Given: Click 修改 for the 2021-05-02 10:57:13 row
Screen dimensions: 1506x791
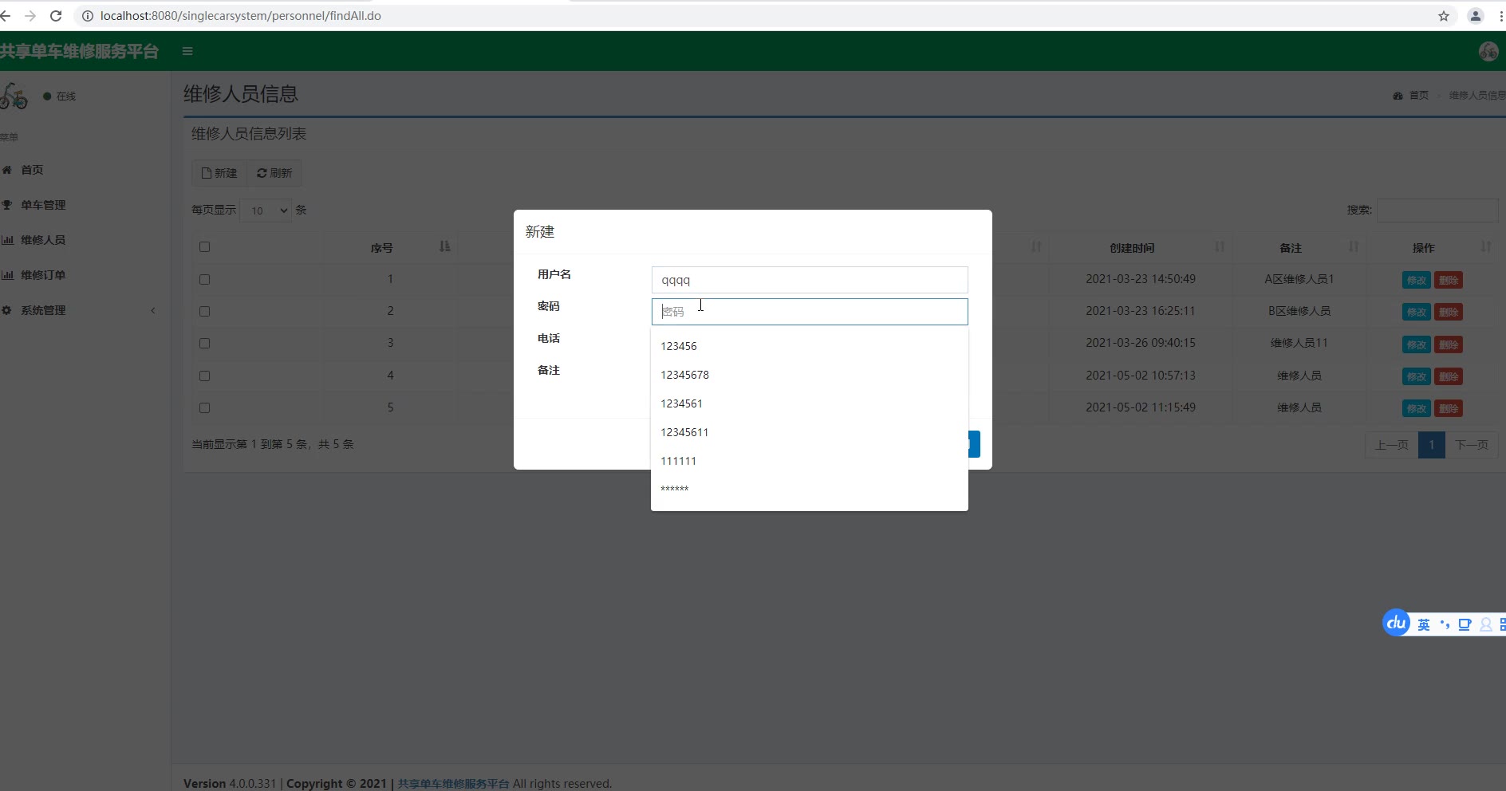Looking at the screenshot, I should (1417, 376).
